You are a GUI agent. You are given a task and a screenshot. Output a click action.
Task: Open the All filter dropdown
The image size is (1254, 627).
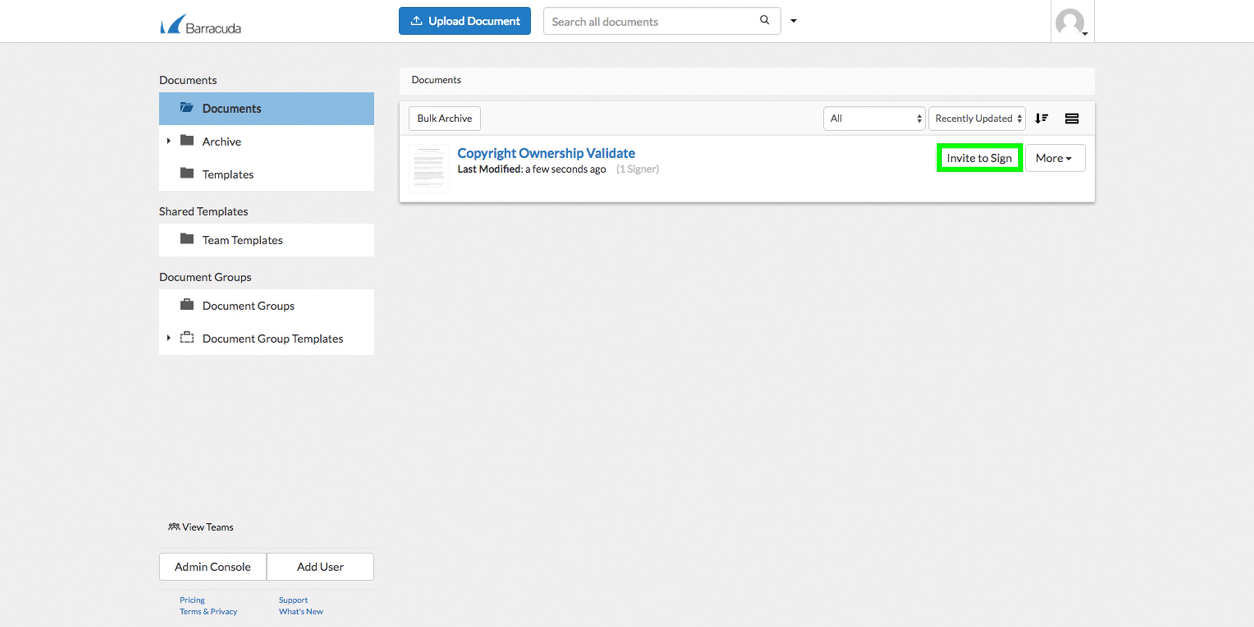tap(874, 118)
